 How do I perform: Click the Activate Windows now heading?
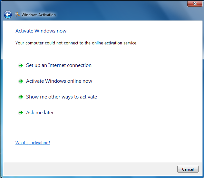41,31
